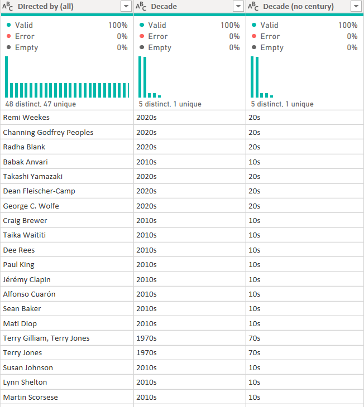The image size is (364, 407).
Task: Click the Martin Scorsese cell
Action: click(30, 397)
